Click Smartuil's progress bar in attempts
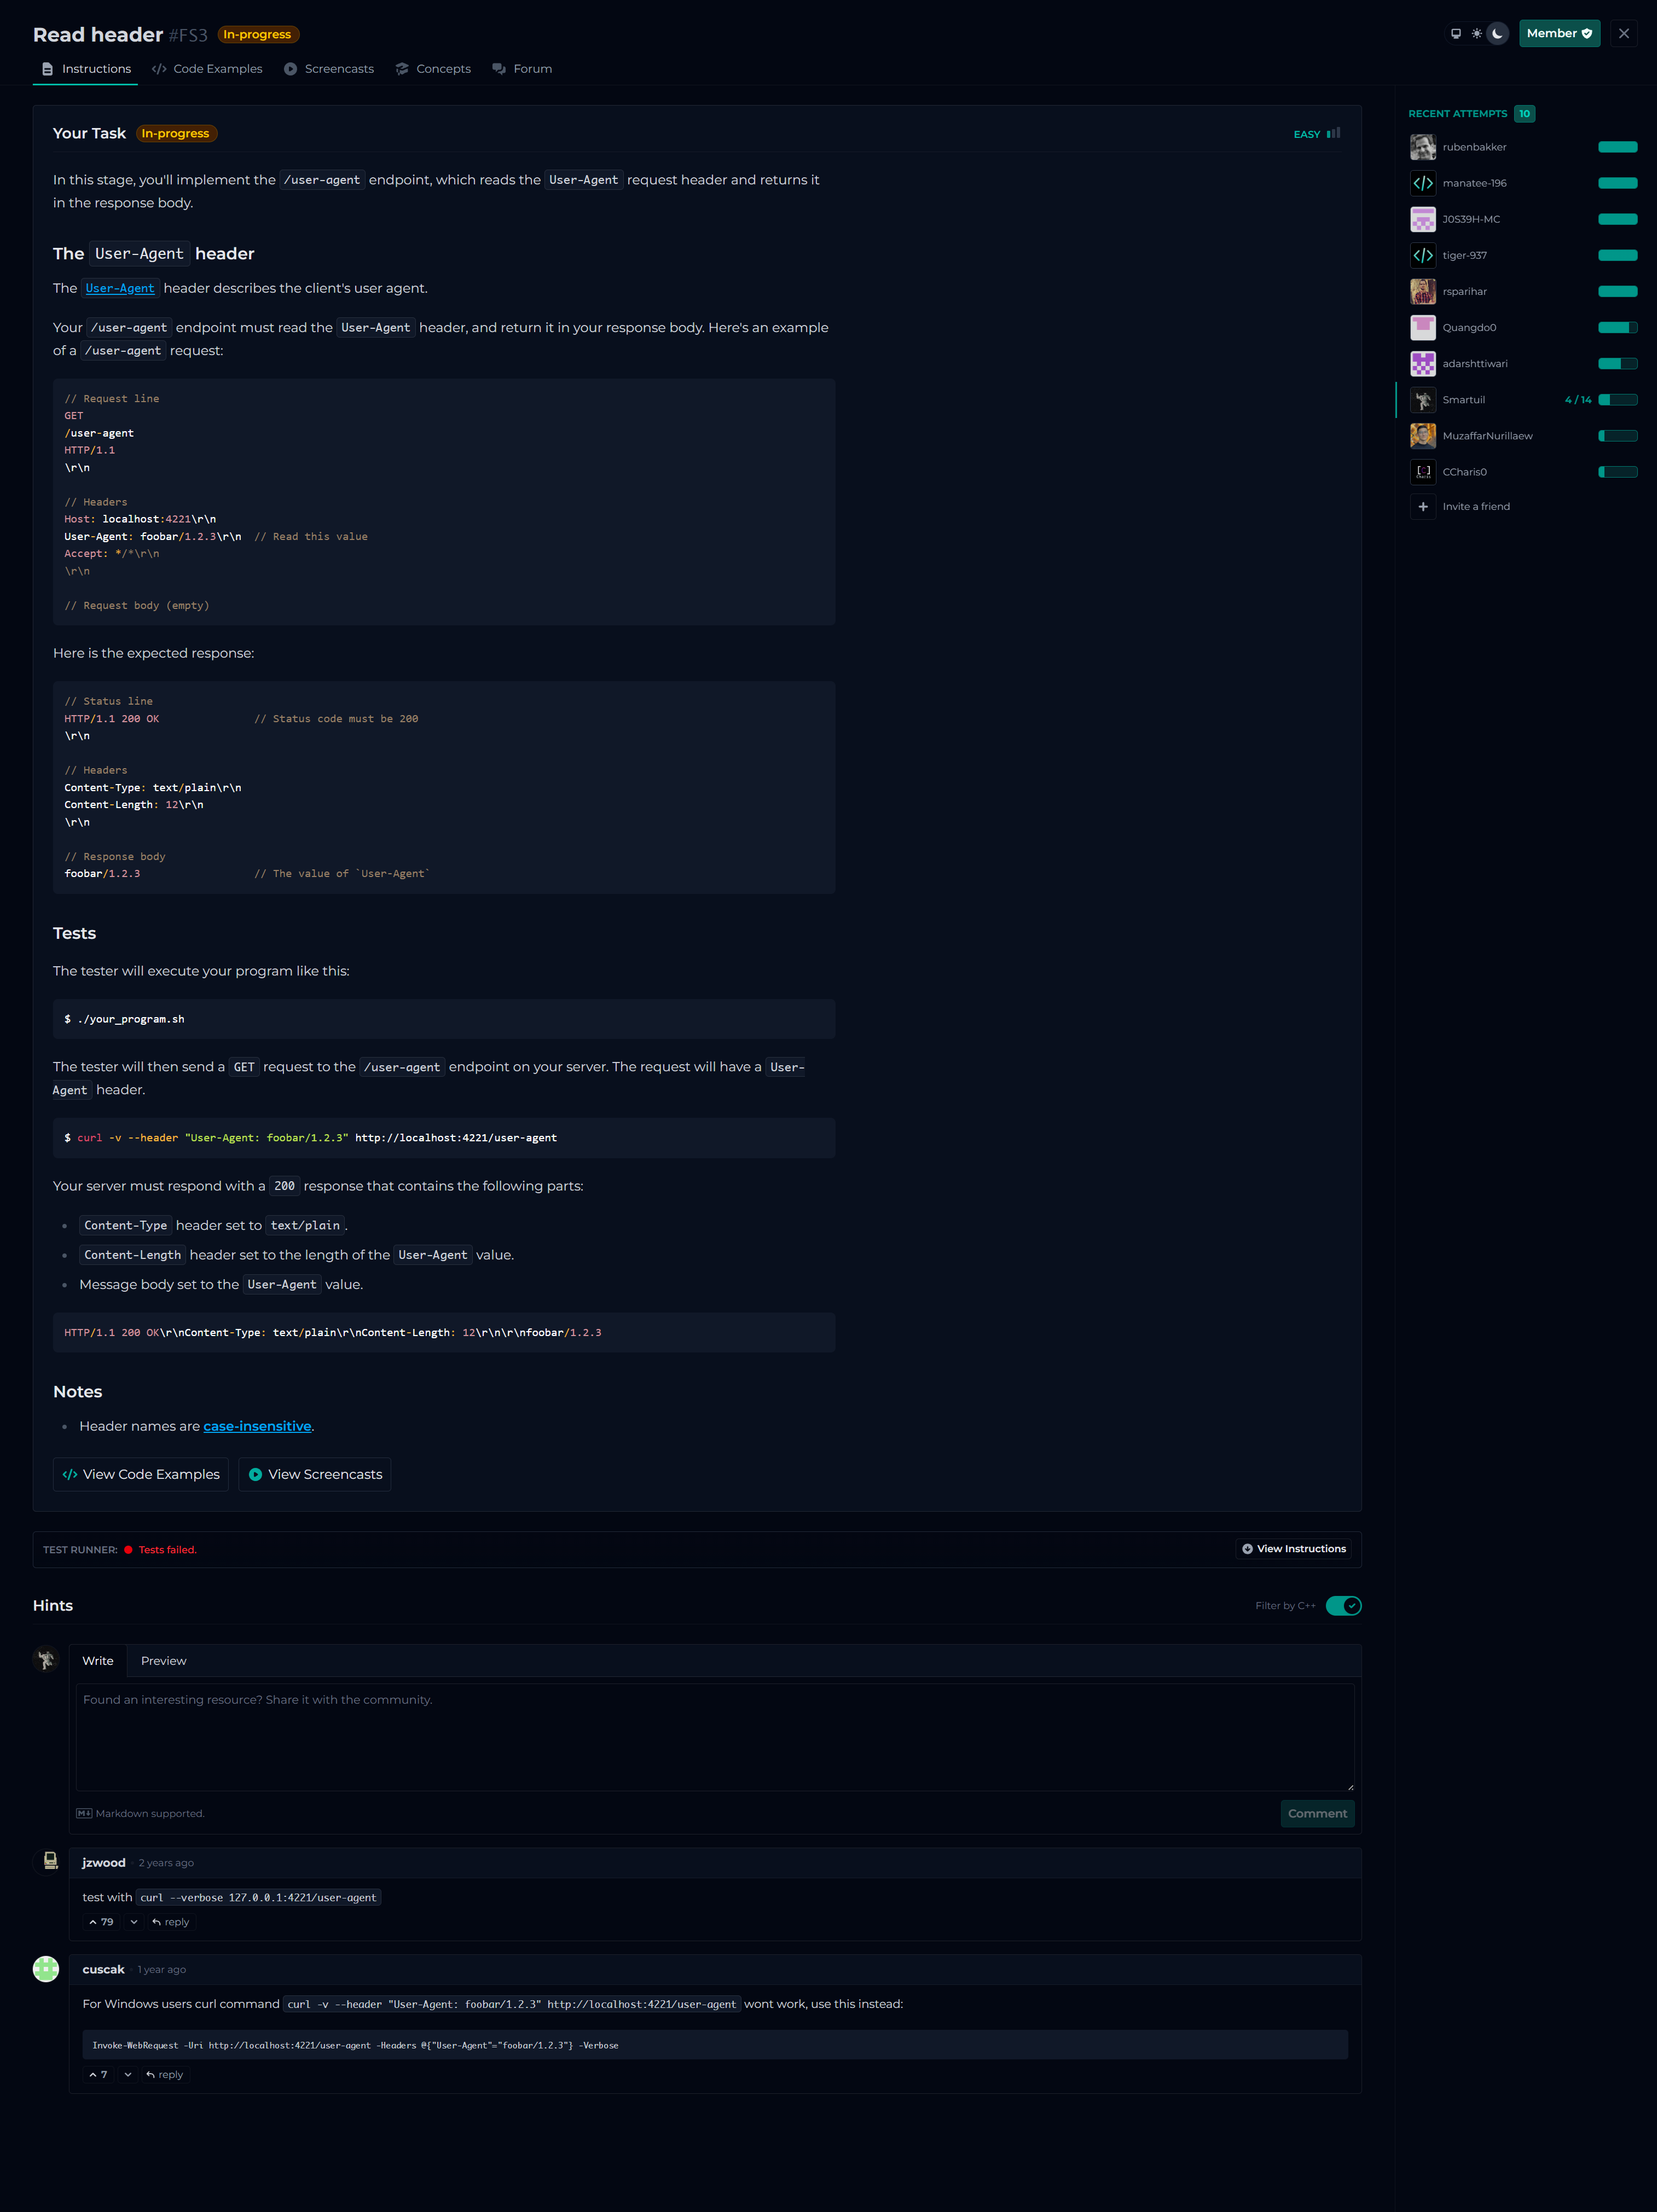Screen dimensions: 1657x2212 pyautogui.click(x=1617, y=400)
